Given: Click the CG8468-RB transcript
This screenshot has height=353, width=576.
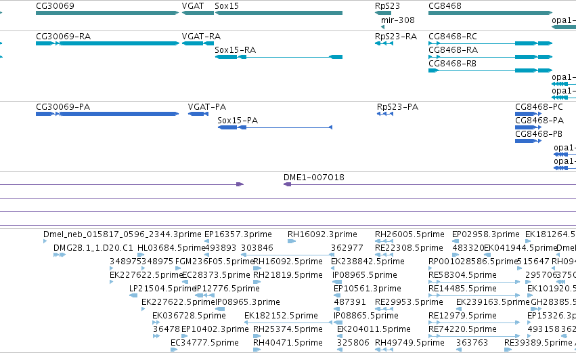Looking at the screenshot, I should [x=490, y=70].
